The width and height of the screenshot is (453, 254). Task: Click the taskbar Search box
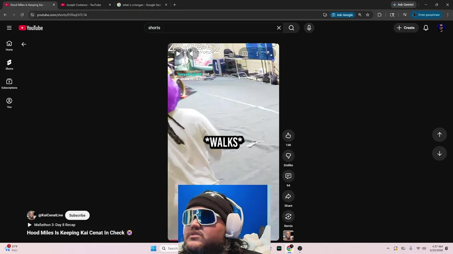[x=169, y=248]
